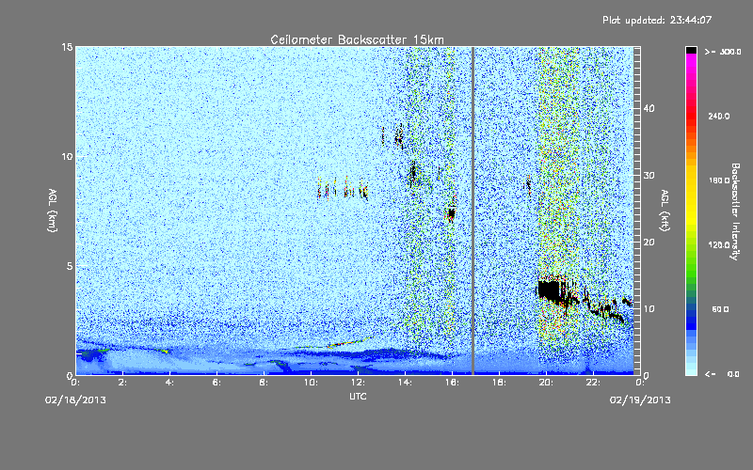Select the '15' tick on the km axis
This screenshot has width=753, height=470.
pyautogui.click(x=67, y=47)
